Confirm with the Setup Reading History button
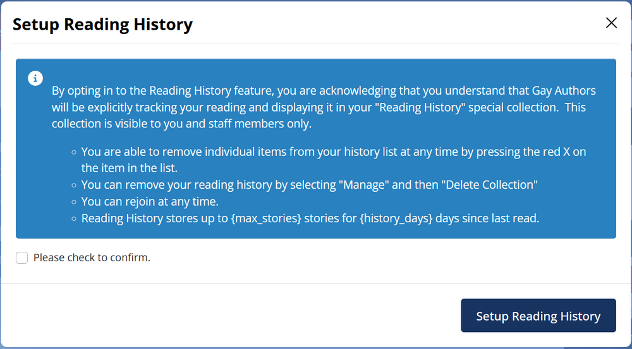 pos(538,316)
